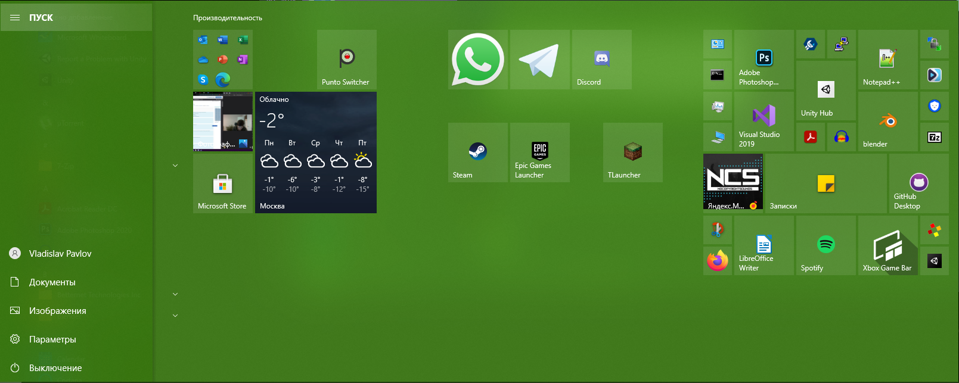Open LibreOffice Writer tile

(x=764, y=245)
